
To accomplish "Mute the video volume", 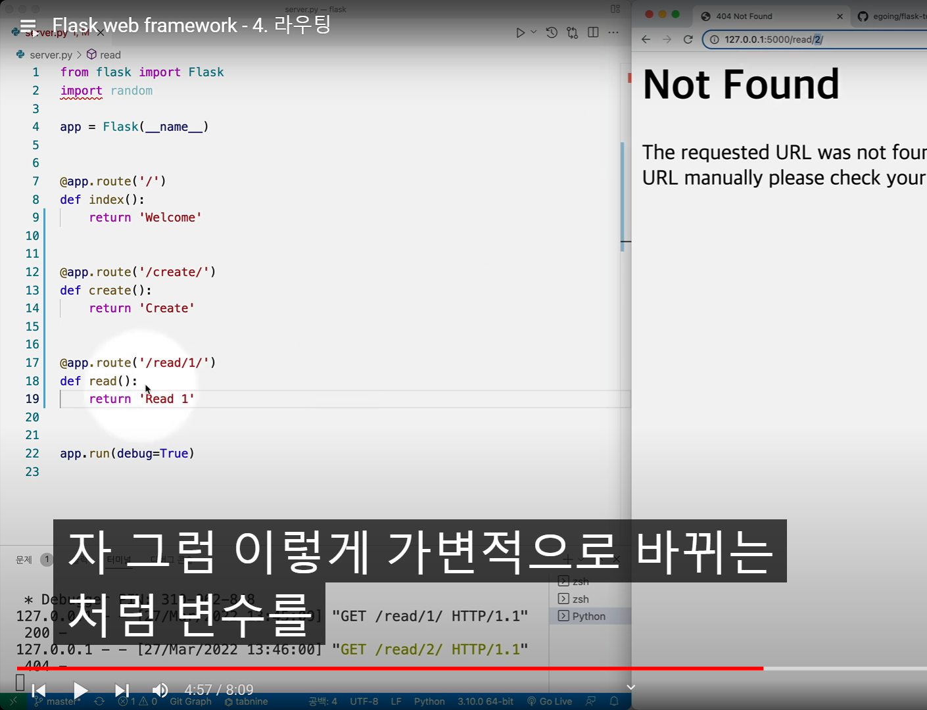I will tap(160, 690).
